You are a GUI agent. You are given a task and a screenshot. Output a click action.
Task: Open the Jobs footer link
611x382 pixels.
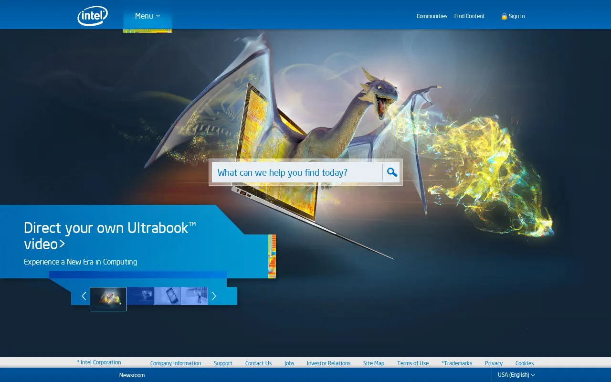[x=289, y=363]
